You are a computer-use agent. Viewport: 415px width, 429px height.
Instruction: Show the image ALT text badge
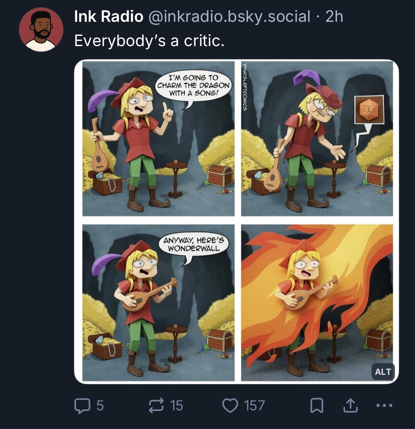pyautogui.click(x=383, y=372)
